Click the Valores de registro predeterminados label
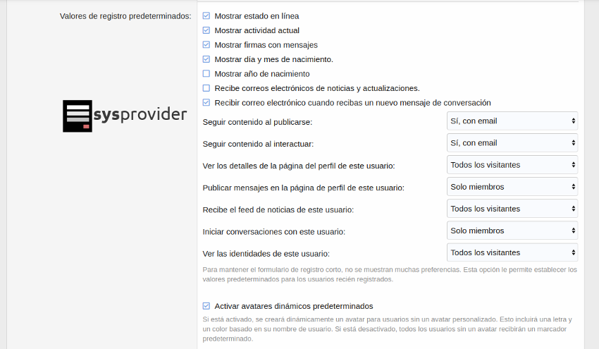 [x=125, y=16]
